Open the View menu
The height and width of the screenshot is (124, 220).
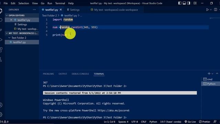point(35,3)
